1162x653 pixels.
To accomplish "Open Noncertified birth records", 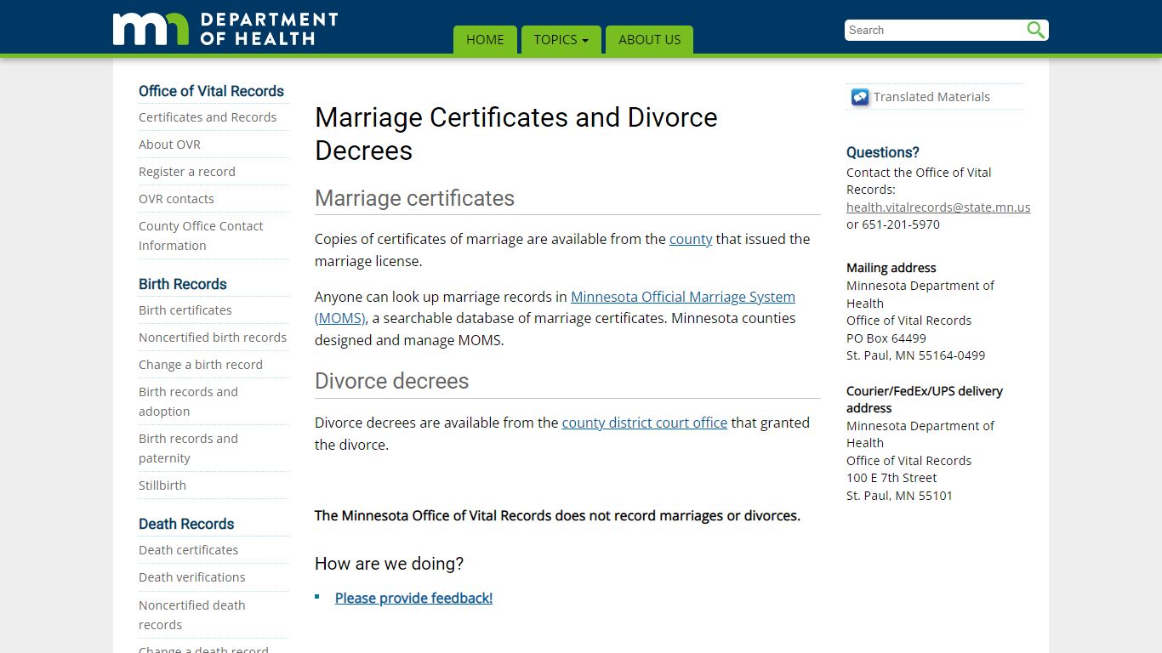I will pyautogui.click(x=213, y=338).
